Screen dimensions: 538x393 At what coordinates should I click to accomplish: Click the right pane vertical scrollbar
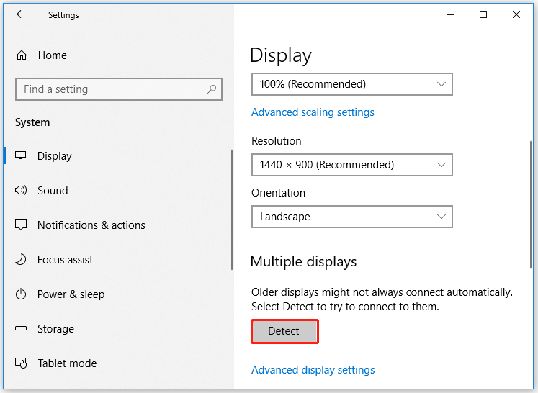point(531,204)
